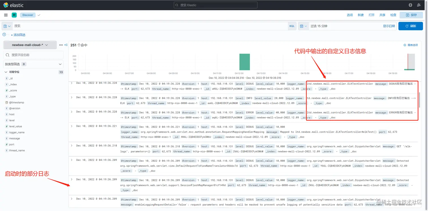
Task: Click 打开 to open saved search
Action: coord(372,15)
